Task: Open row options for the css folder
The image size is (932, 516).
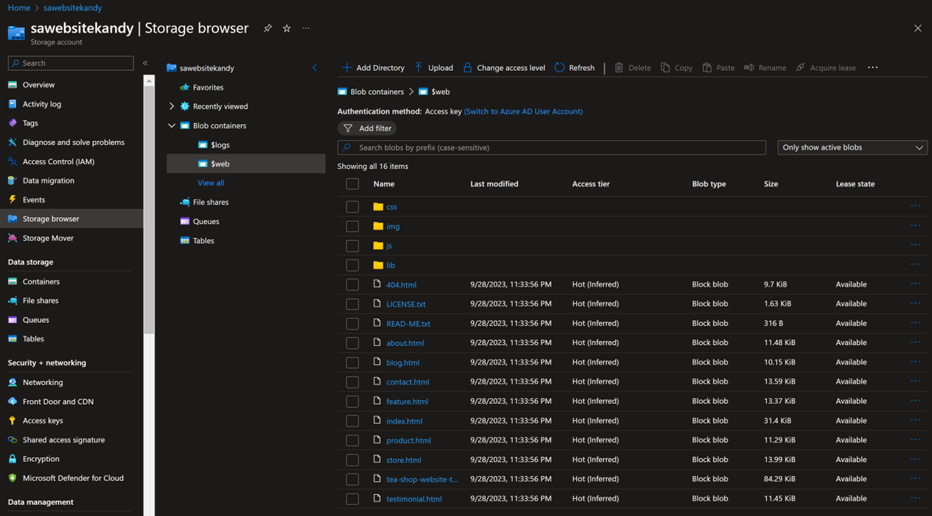Action: pyautogui.click(x=915, y=206)
